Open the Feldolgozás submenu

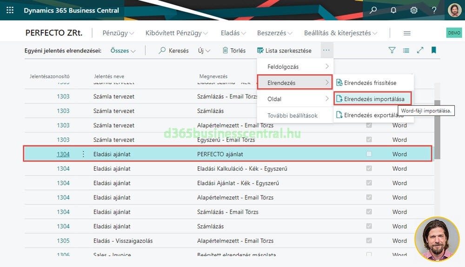click(295, 67)
